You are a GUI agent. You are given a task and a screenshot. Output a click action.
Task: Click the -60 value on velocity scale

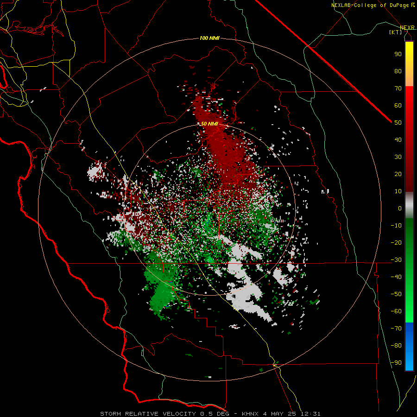(396, 311)
